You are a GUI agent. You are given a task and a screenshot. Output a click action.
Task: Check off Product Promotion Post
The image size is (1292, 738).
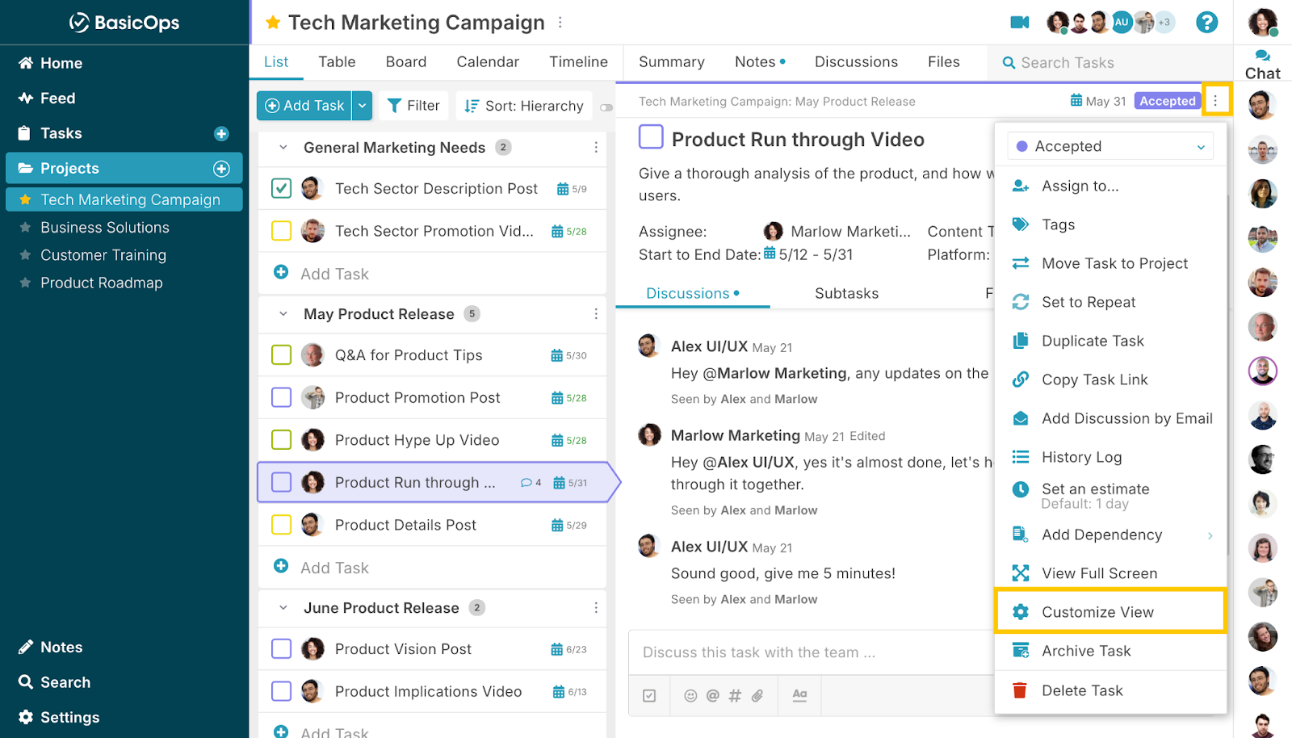pos(281,397)
